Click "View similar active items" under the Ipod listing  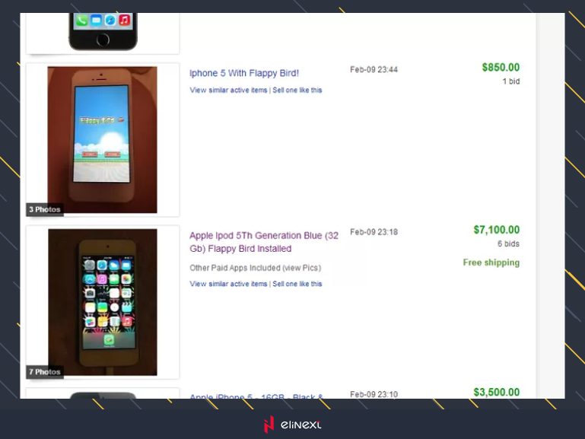[x=228, y=284]
